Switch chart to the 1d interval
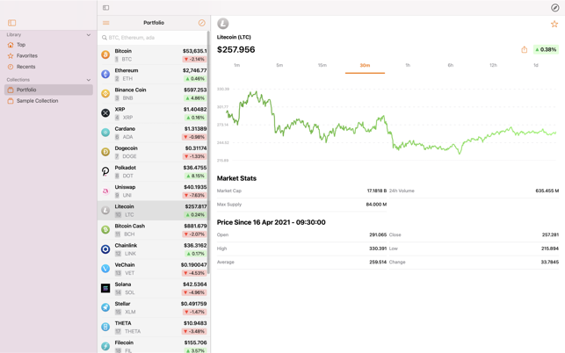 pyautogui.click(x=536, y=65)
